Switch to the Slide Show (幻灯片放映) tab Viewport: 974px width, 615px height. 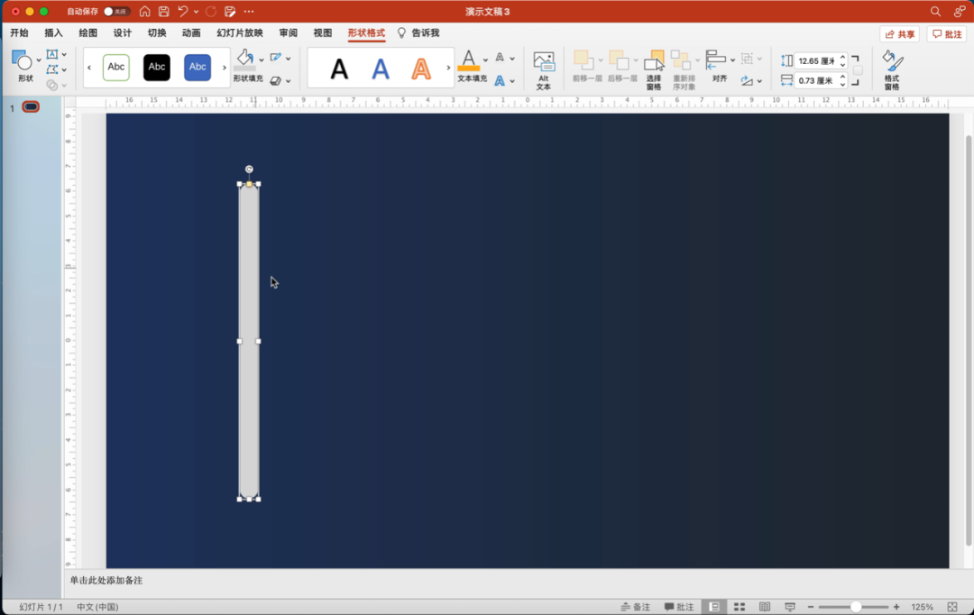(240, 33)
